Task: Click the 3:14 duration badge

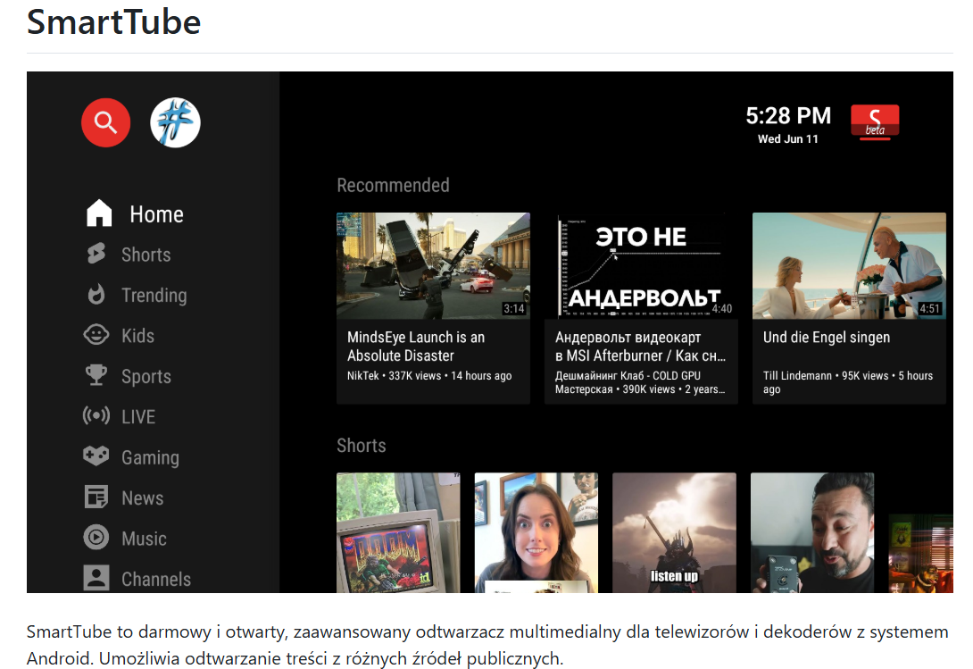Action: [514, 309]
